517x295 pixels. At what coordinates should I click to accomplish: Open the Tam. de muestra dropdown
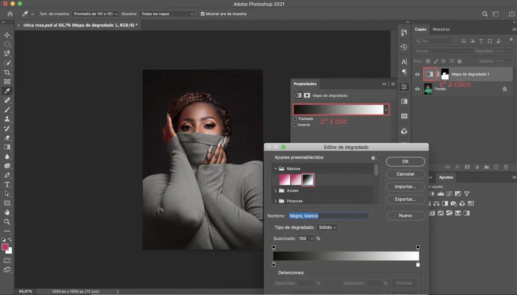click(x=95, y=14)
